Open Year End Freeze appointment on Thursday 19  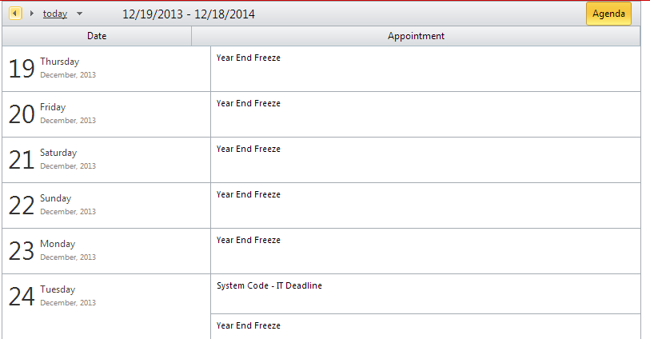tap(249, 58)
